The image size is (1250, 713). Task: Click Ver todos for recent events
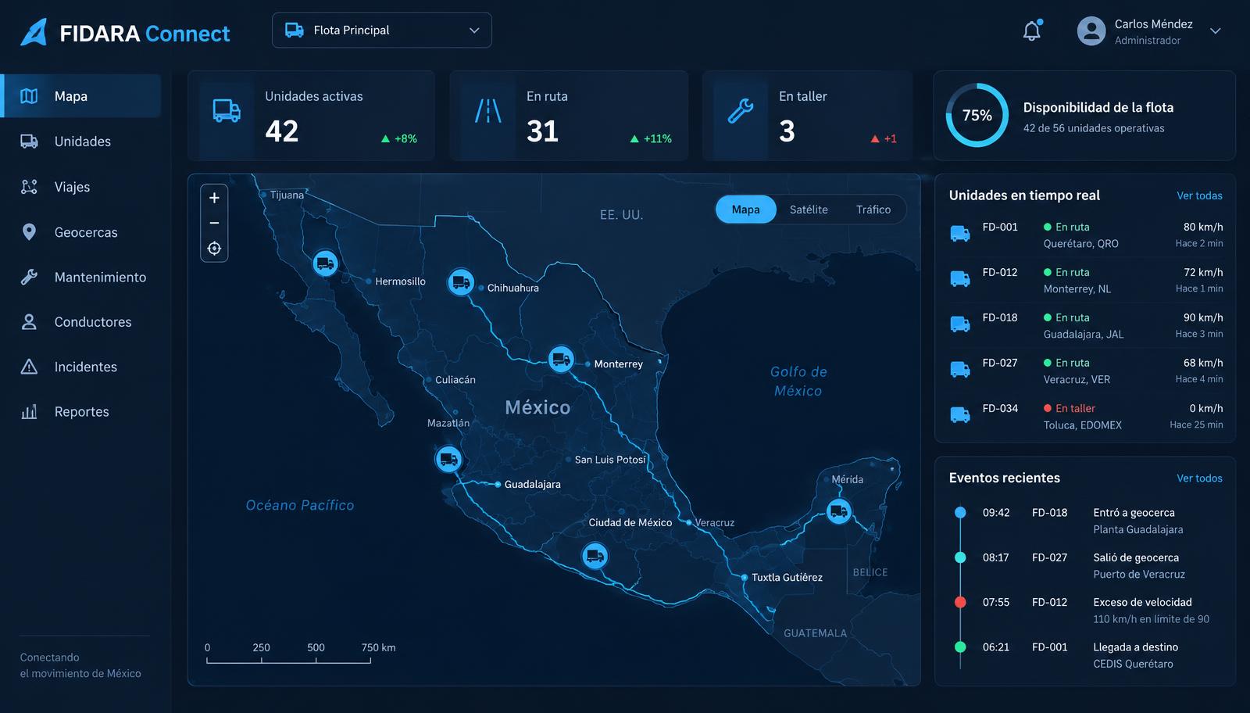[x=1199, y=478]
